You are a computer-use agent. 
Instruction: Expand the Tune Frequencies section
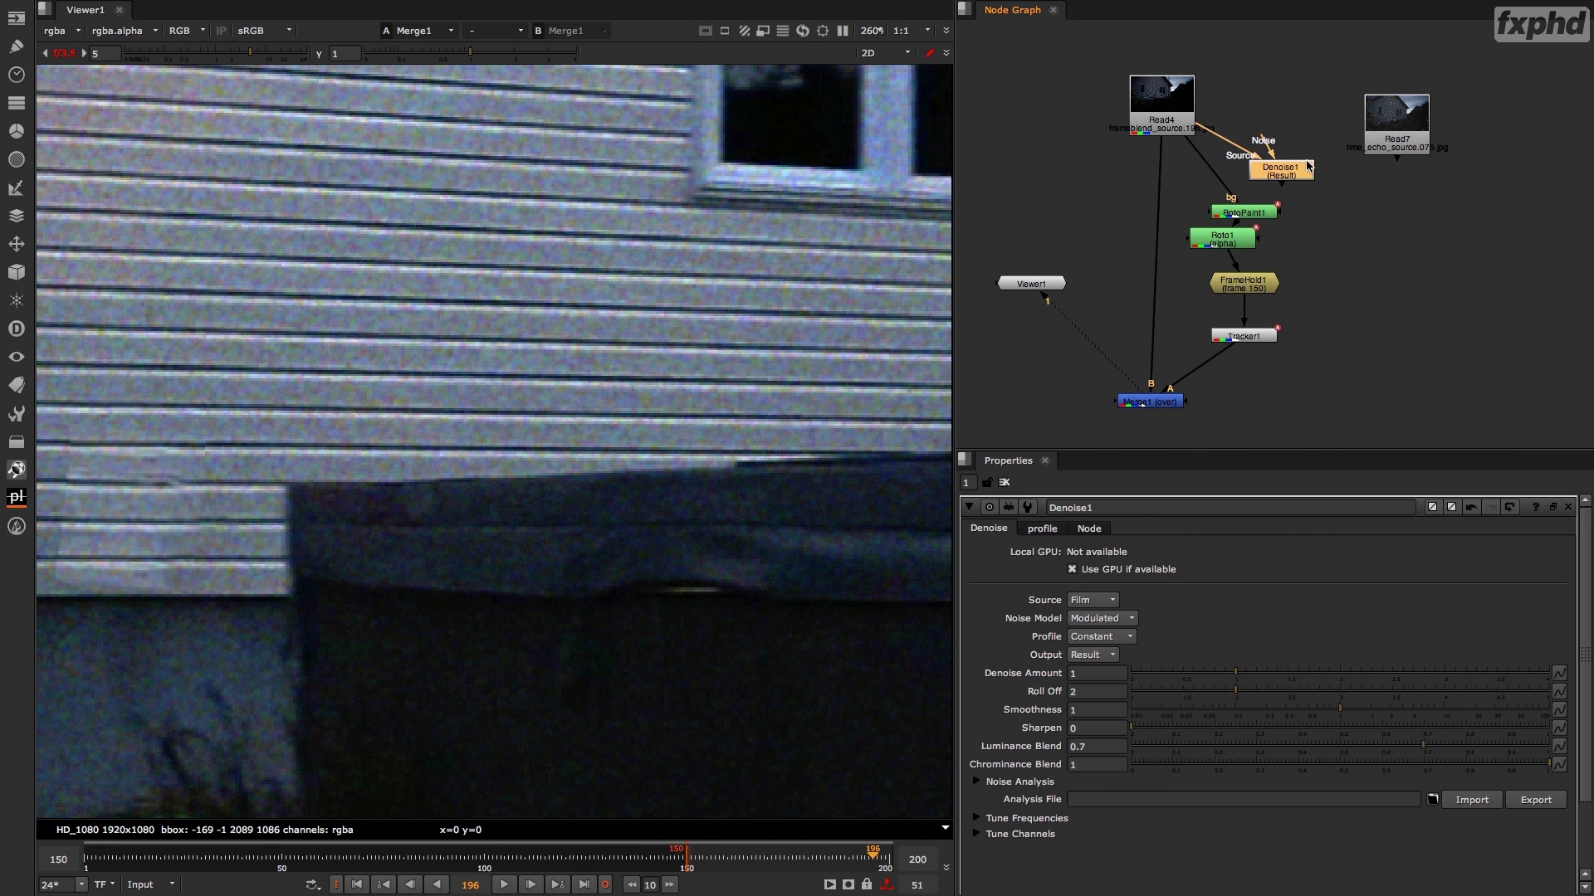tap(976, 818)
